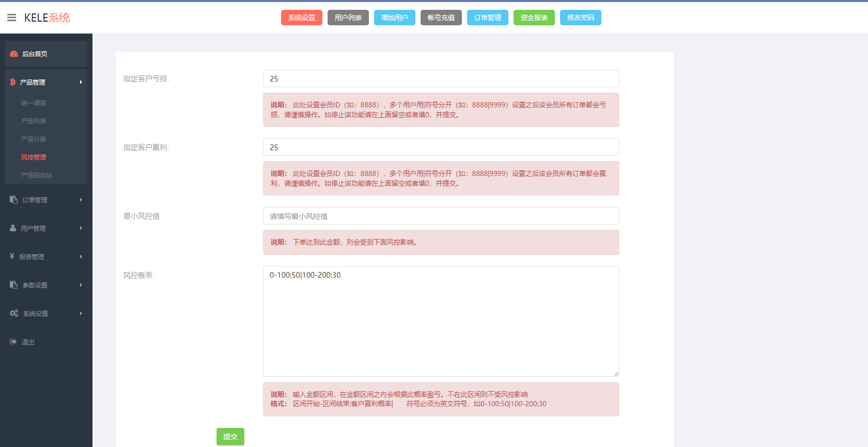Click the hamburger menu icon
Image resolution: width=868 pixels, height=447 pixels.
(x=11, y=18)
